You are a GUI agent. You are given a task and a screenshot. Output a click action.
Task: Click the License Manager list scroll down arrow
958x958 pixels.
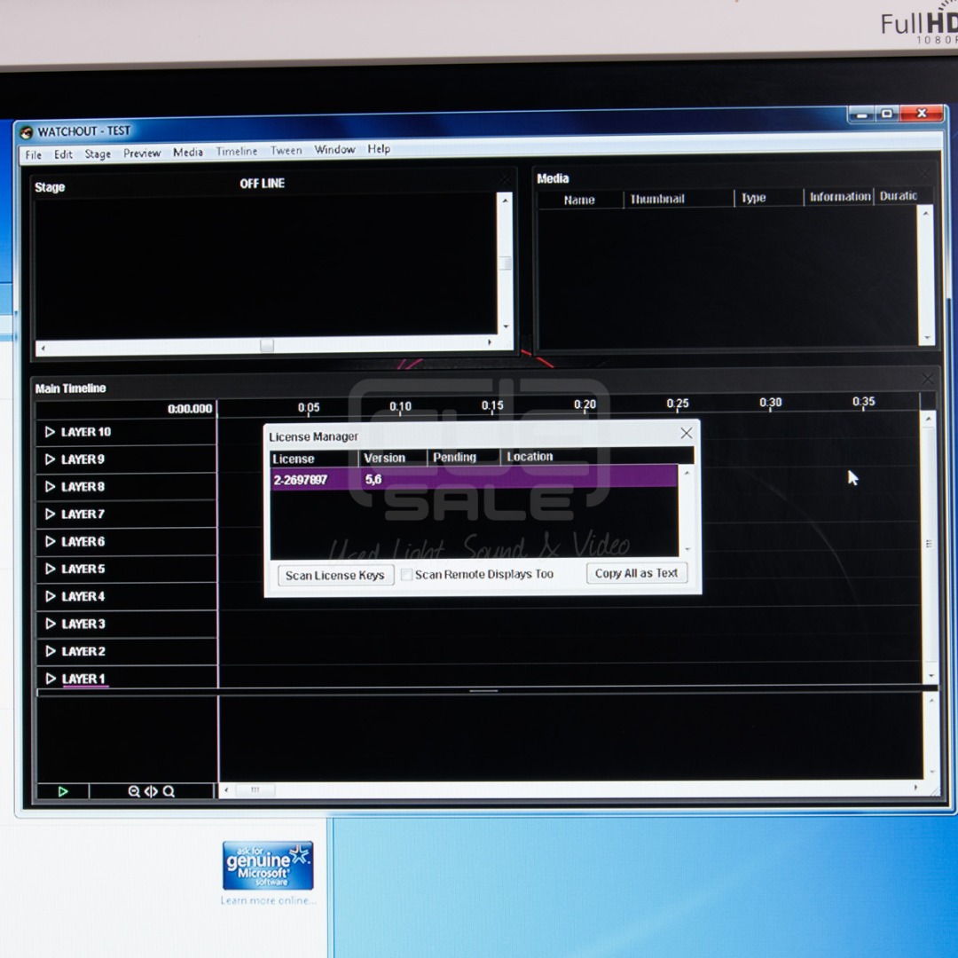(x=687, y=549)
